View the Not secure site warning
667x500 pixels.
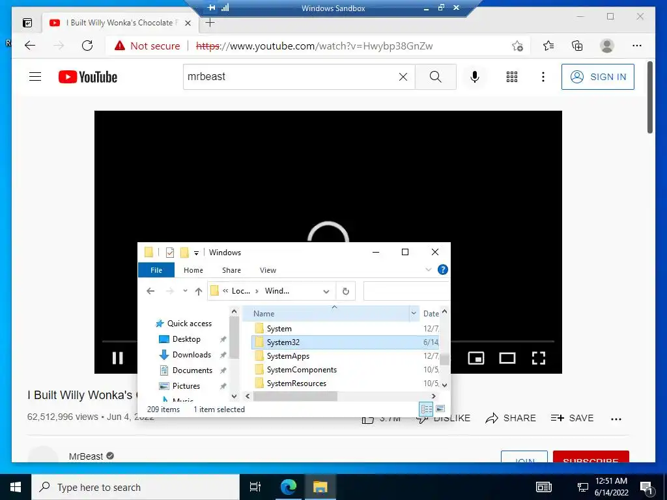point(147,46)
